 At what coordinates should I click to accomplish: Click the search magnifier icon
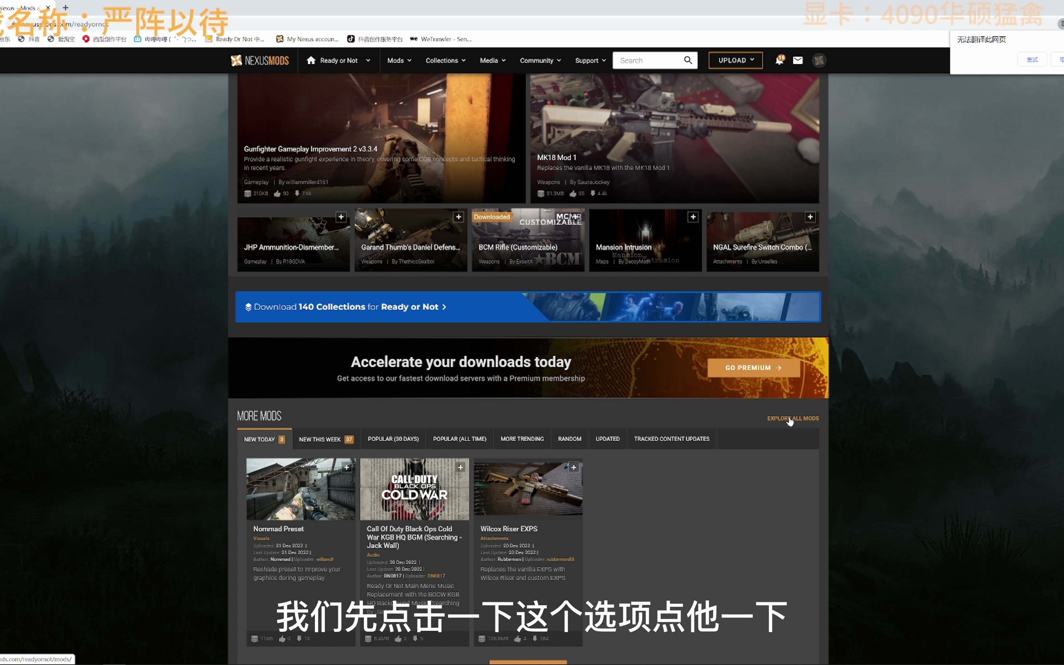pyautogui.click(x=688, y=60)
